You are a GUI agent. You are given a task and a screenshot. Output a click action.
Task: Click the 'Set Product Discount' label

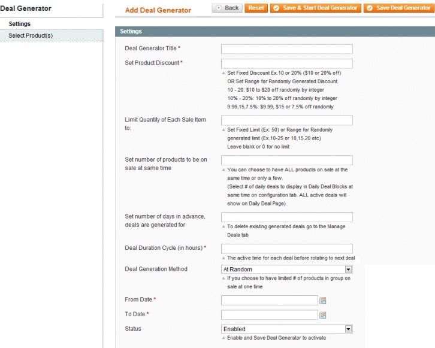[x=152, y=63]
